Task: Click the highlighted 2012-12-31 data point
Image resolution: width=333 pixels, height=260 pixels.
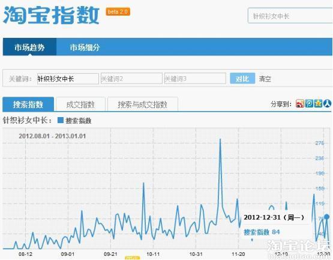Action: click(x=327, y=217)
